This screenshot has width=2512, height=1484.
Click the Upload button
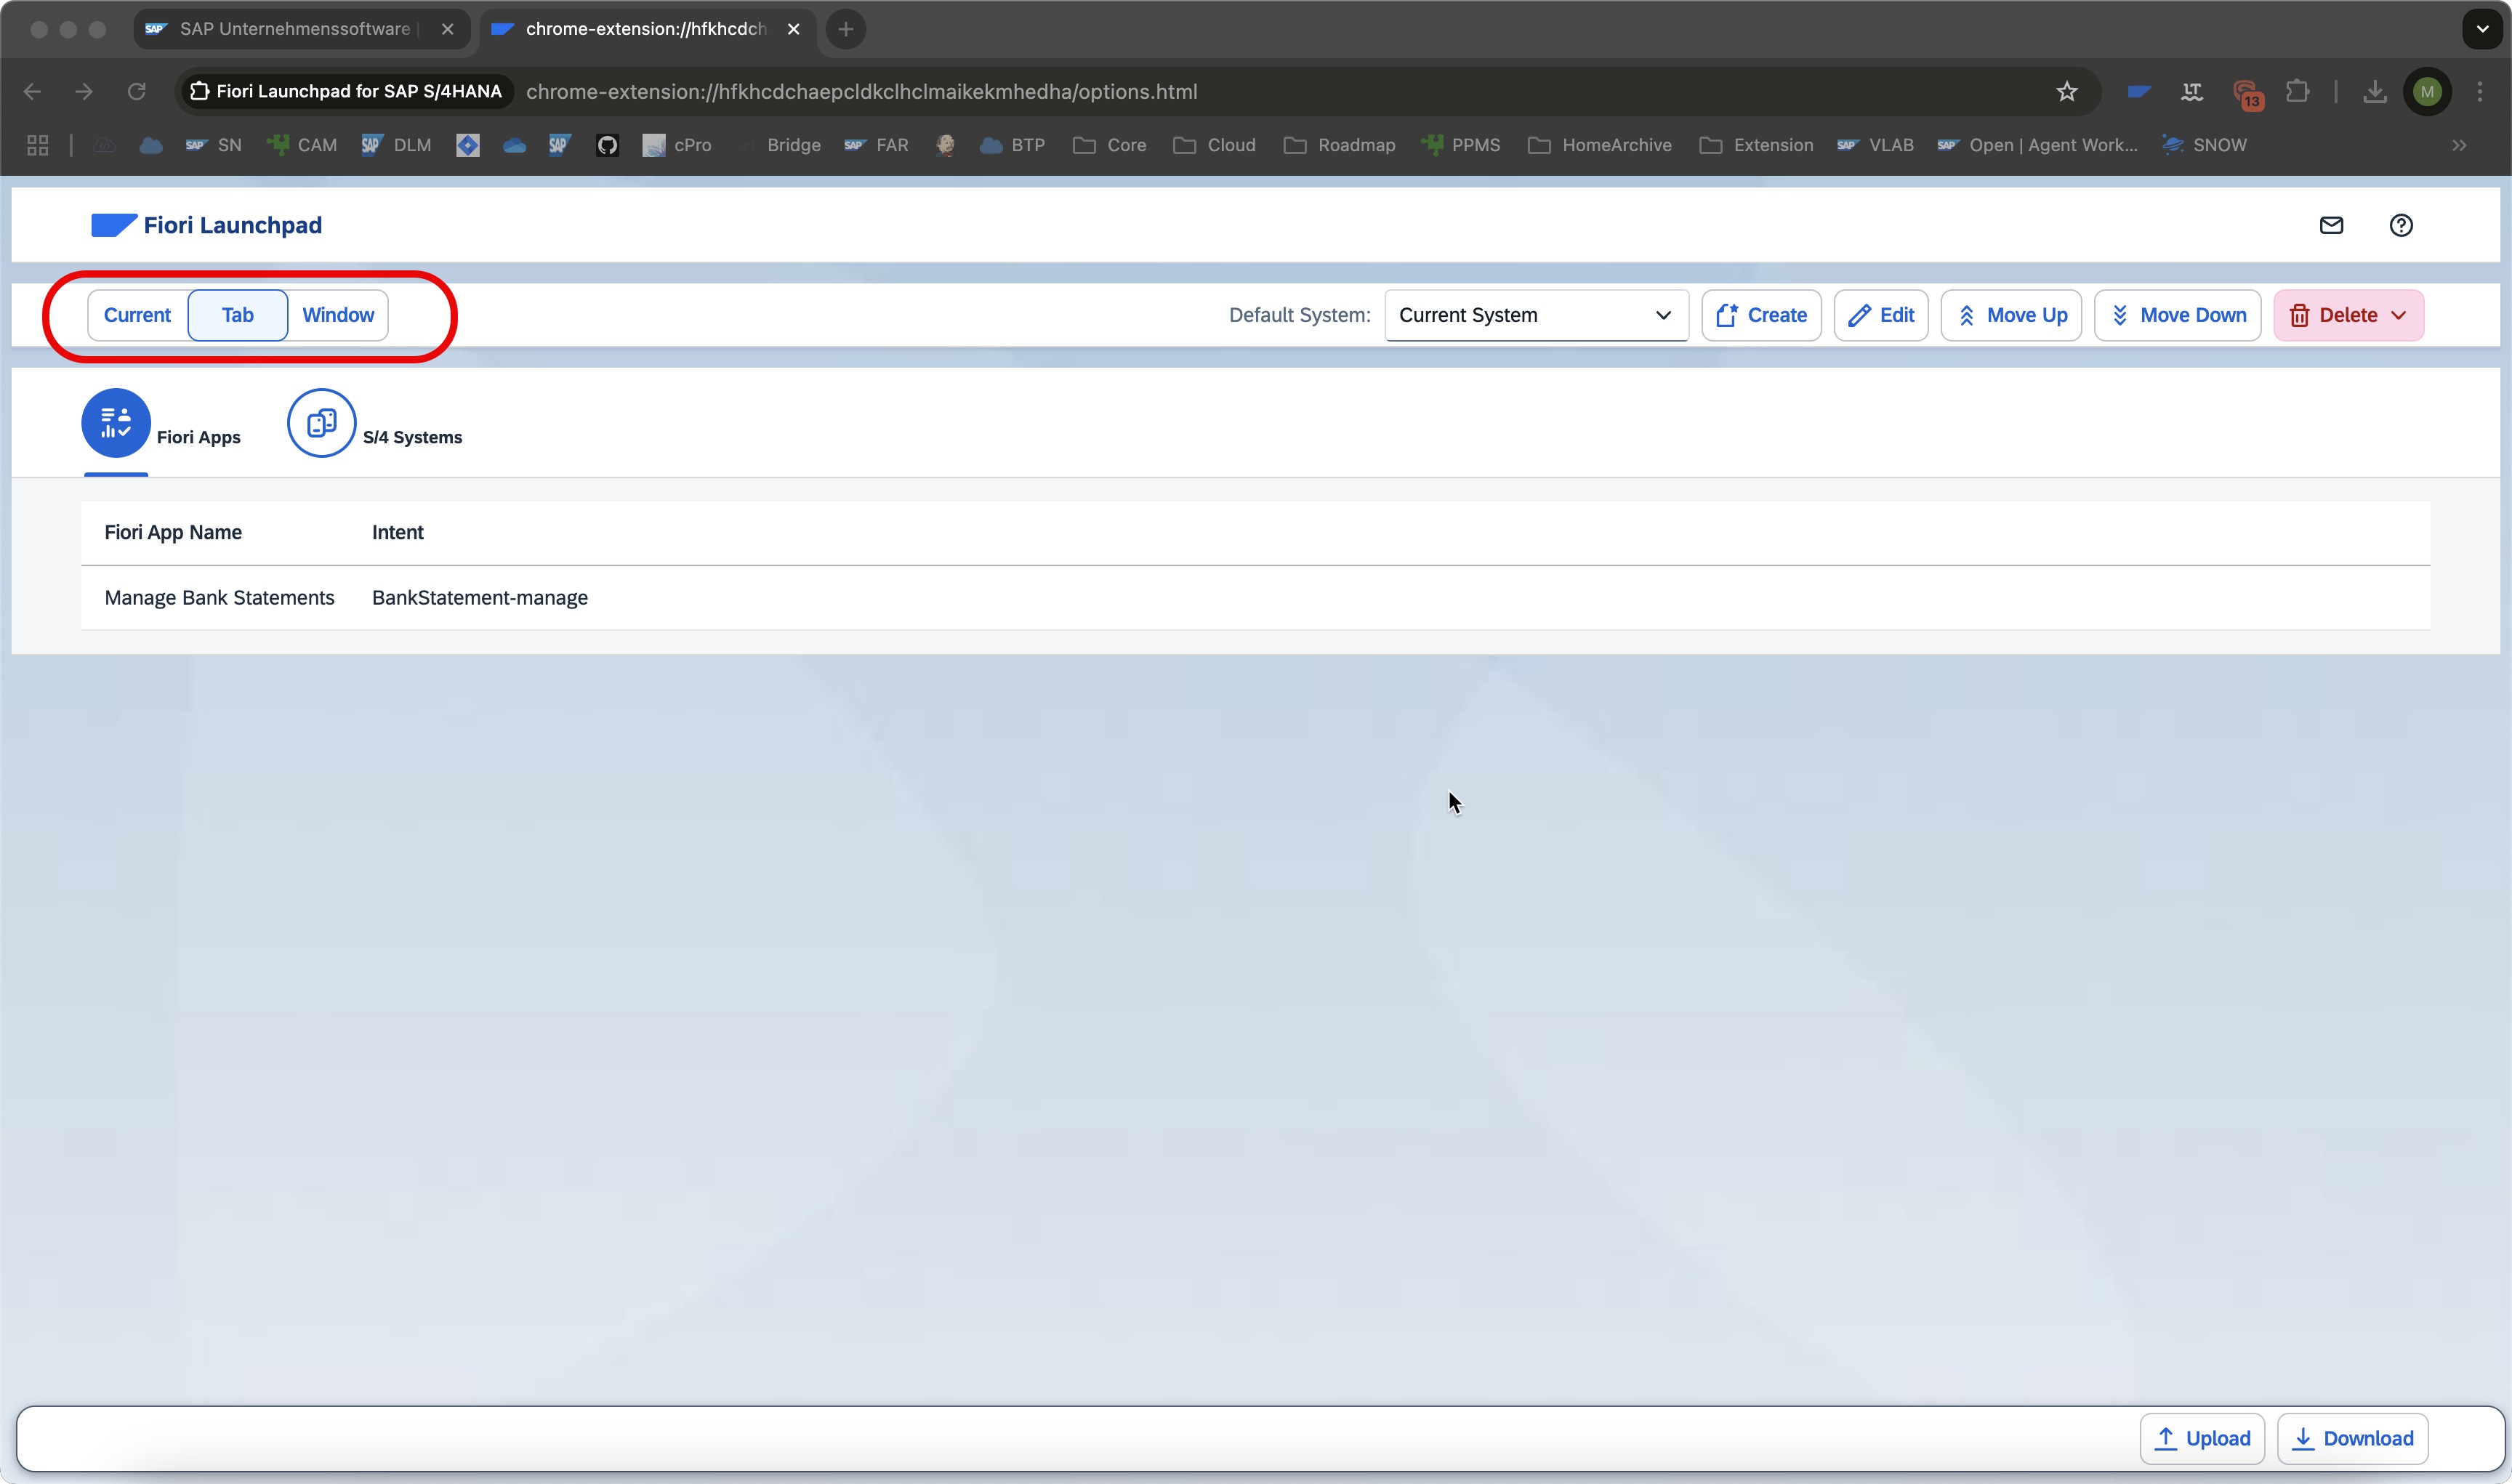click(x=2202, y=1438)
